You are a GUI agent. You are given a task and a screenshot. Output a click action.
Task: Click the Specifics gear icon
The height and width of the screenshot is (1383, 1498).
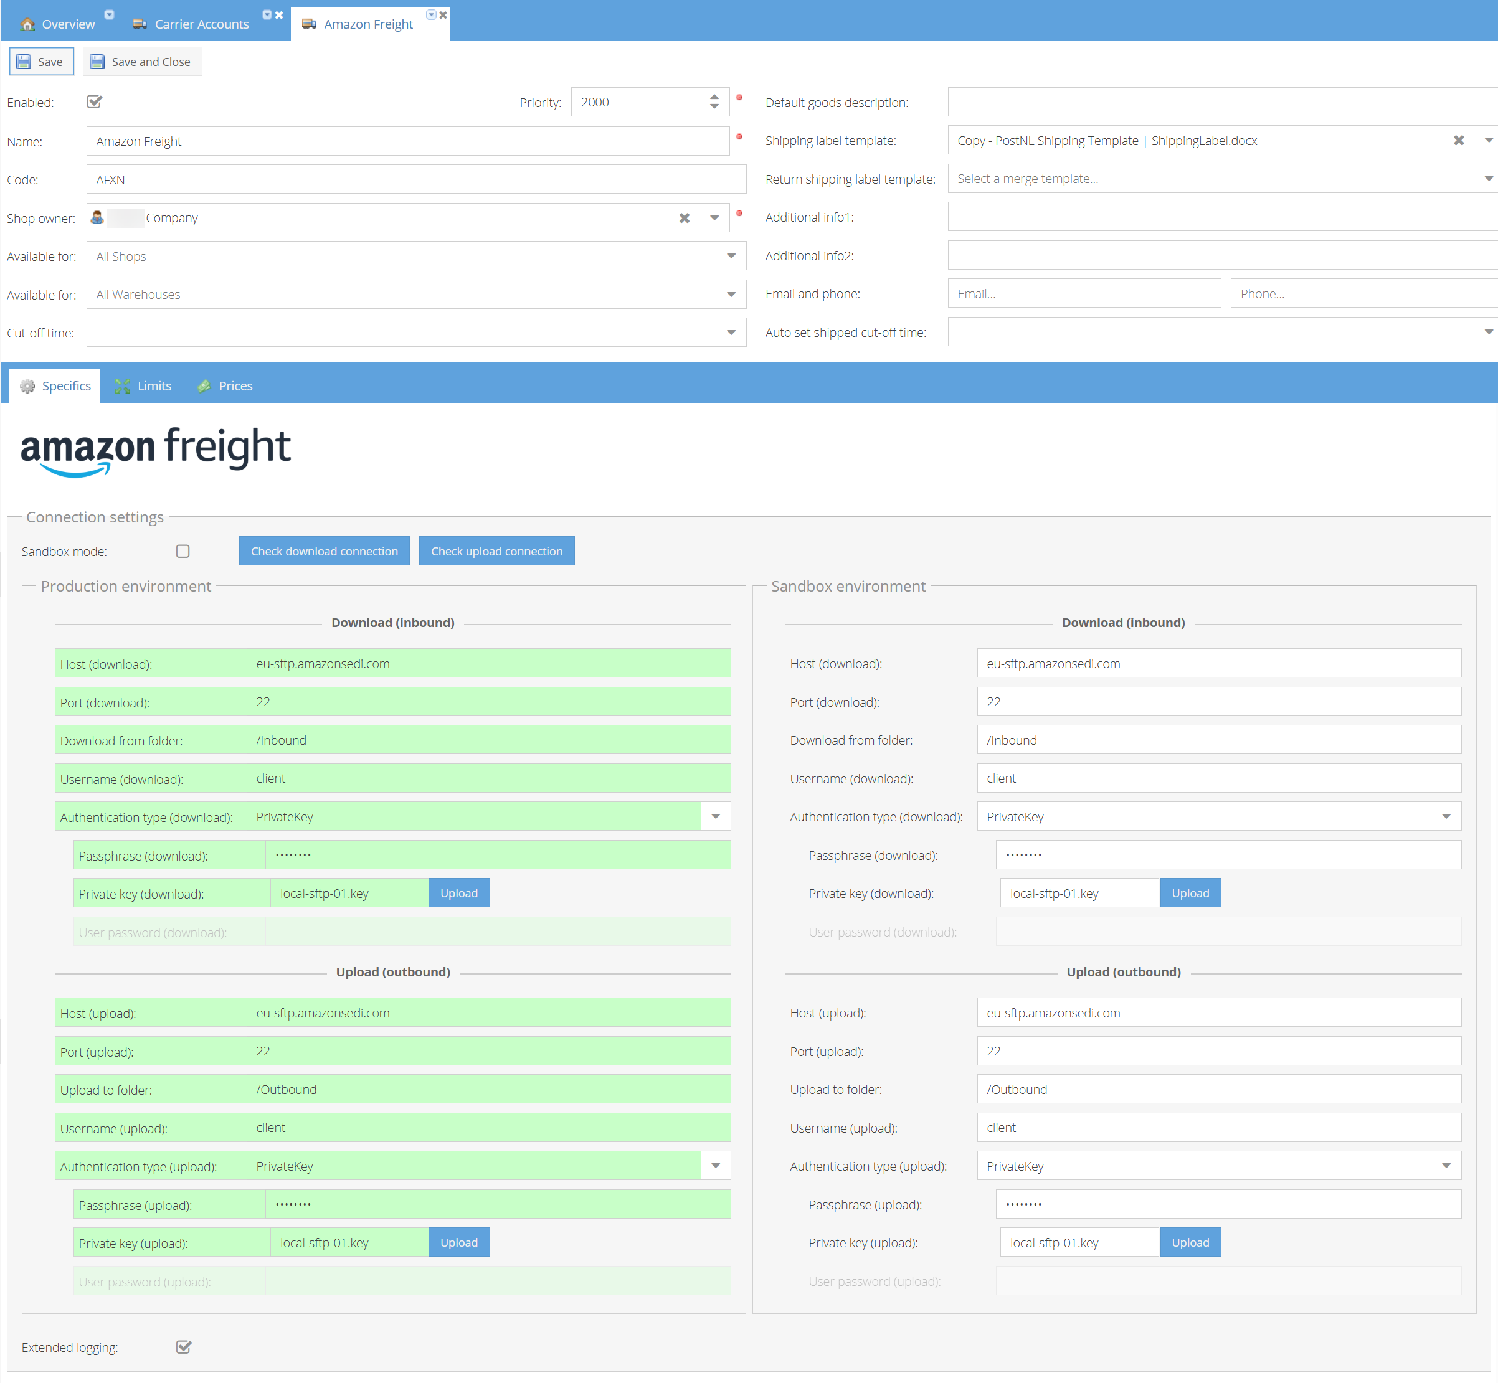tap(27, 386)
